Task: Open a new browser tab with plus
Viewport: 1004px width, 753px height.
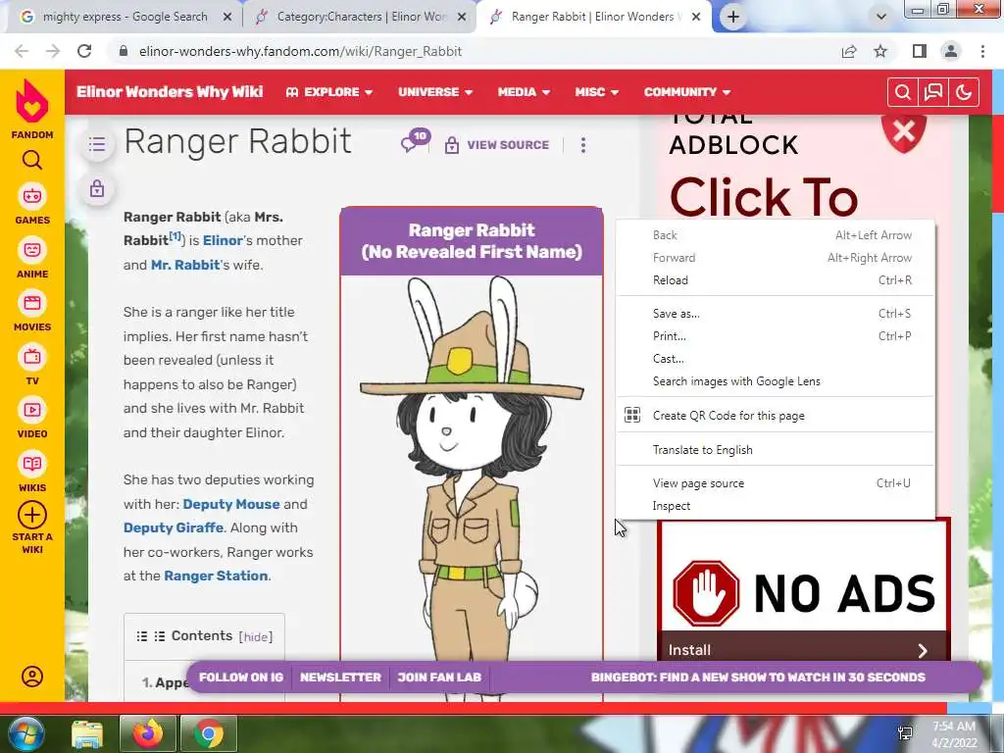Action: [733, 17]
